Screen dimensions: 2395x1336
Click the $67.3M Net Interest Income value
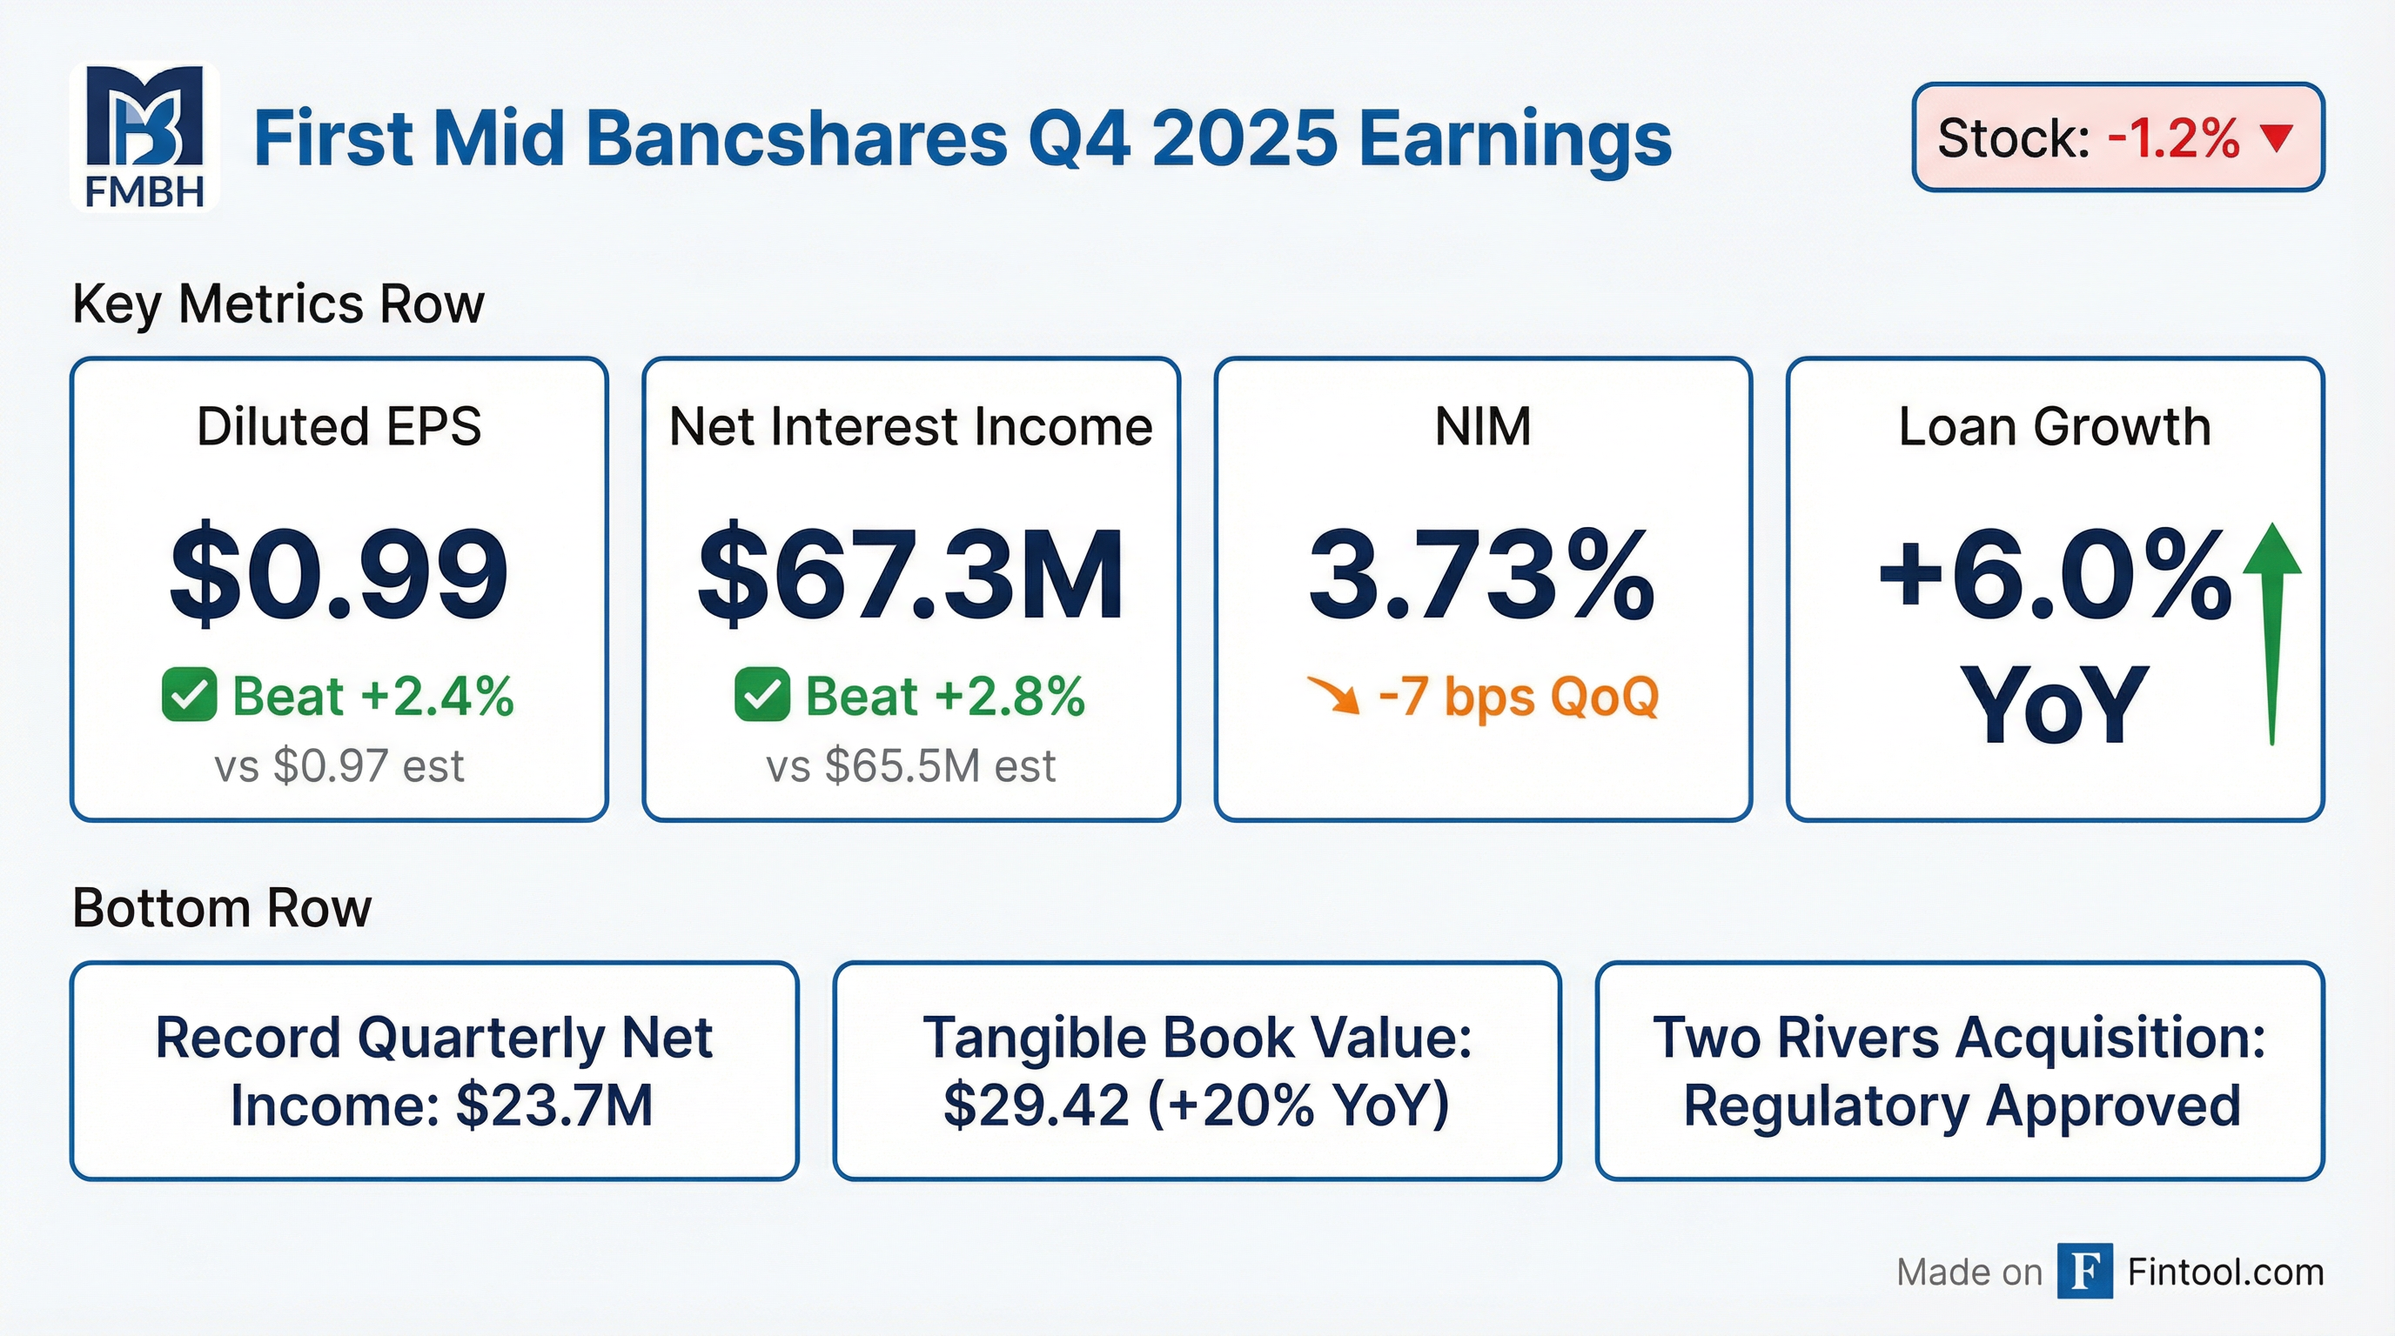point(910,574)
